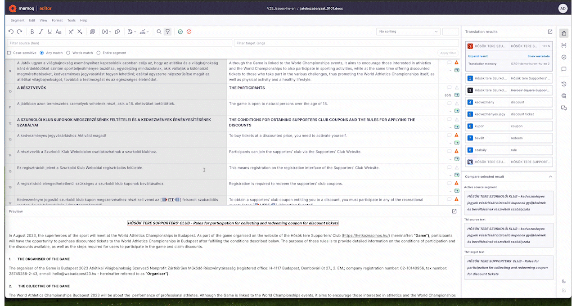The image size is (576, 306).
Task: Enable the Case-sensitive checkbox
Action: [9, 53]
